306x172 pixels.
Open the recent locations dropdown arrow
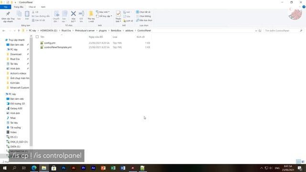14,31
